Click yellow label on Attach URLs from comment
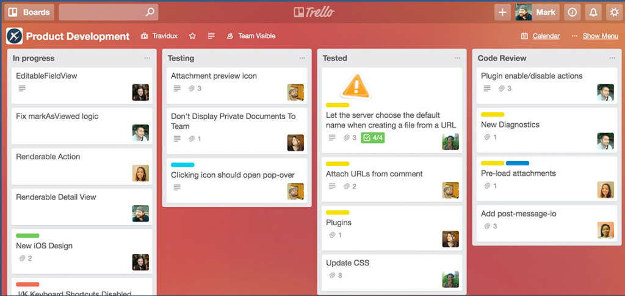The height and width of the screenshot is (296, 625). [338, 164]
